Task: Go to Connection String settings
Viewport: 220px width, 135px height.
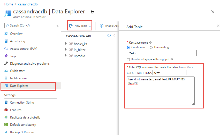Action: pyautogui.click(x=22, y=103)
